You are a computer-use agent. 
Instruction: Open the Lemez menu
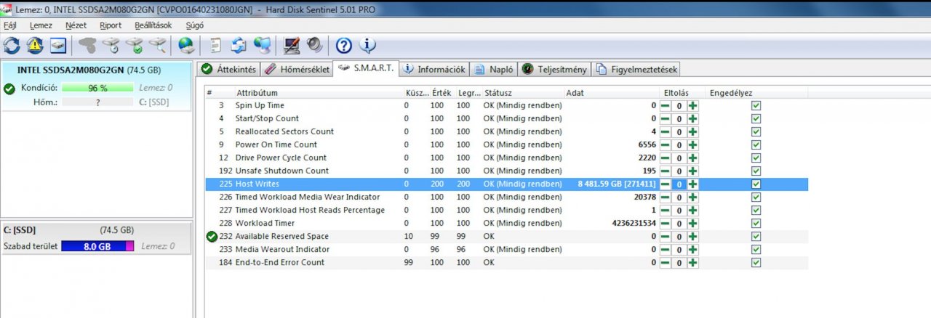point(41,25)
